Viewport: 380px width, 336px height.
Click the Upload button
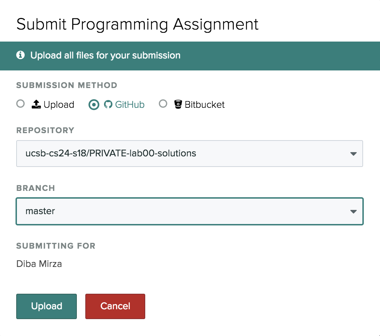[46, 306]
